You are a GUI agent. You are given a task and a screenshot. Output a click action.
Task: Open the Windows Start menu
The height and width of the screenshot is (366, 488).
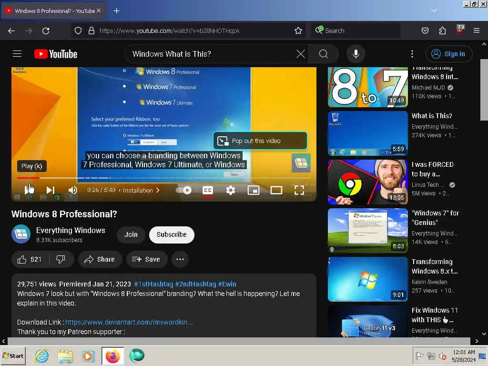(13, 356)
